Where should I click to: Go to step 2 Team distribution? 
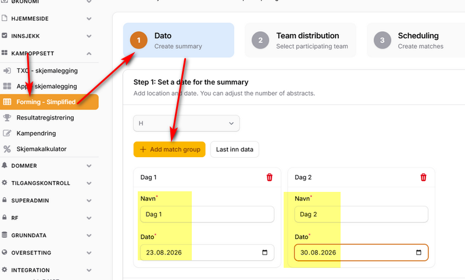[300, 40]
